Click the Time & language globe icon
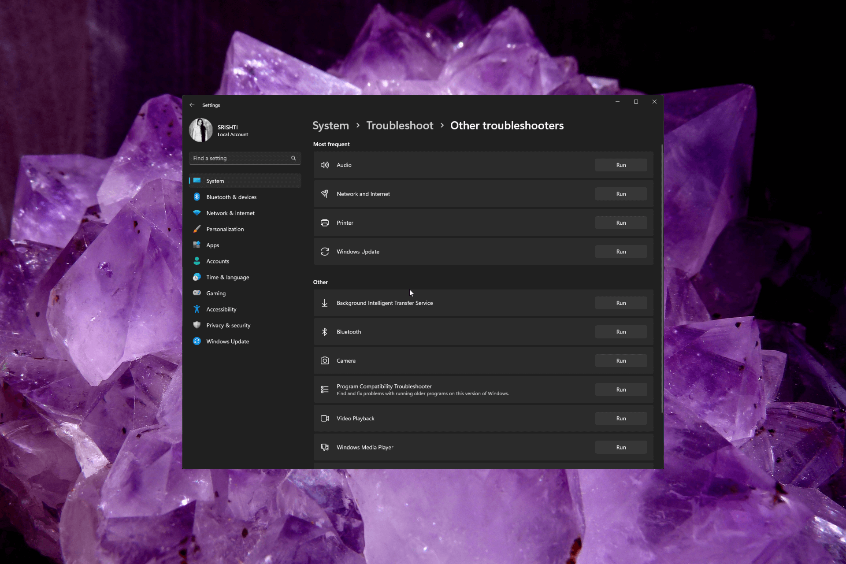 pyautogui.click(x=197, y=277)
